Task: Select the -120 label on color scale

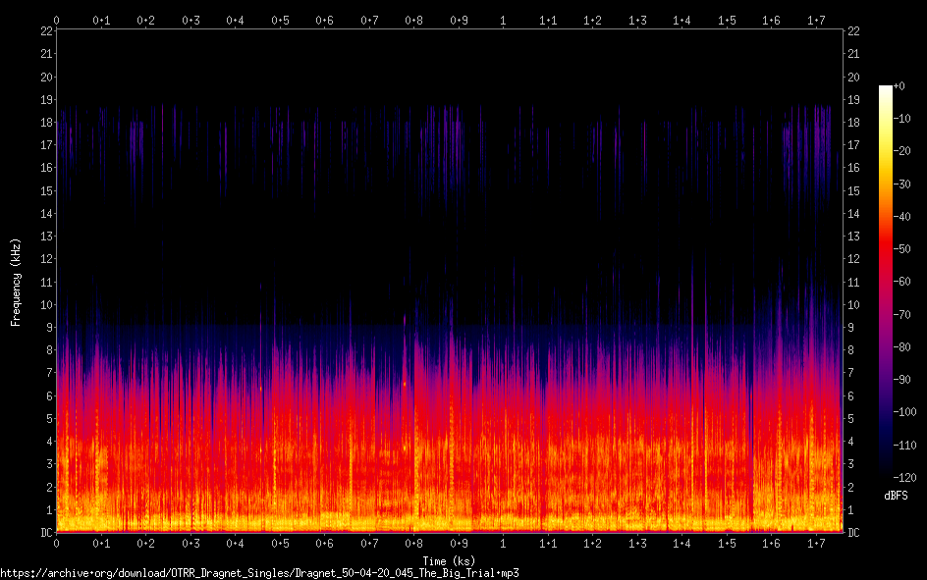Action: (x=907, y=476)
